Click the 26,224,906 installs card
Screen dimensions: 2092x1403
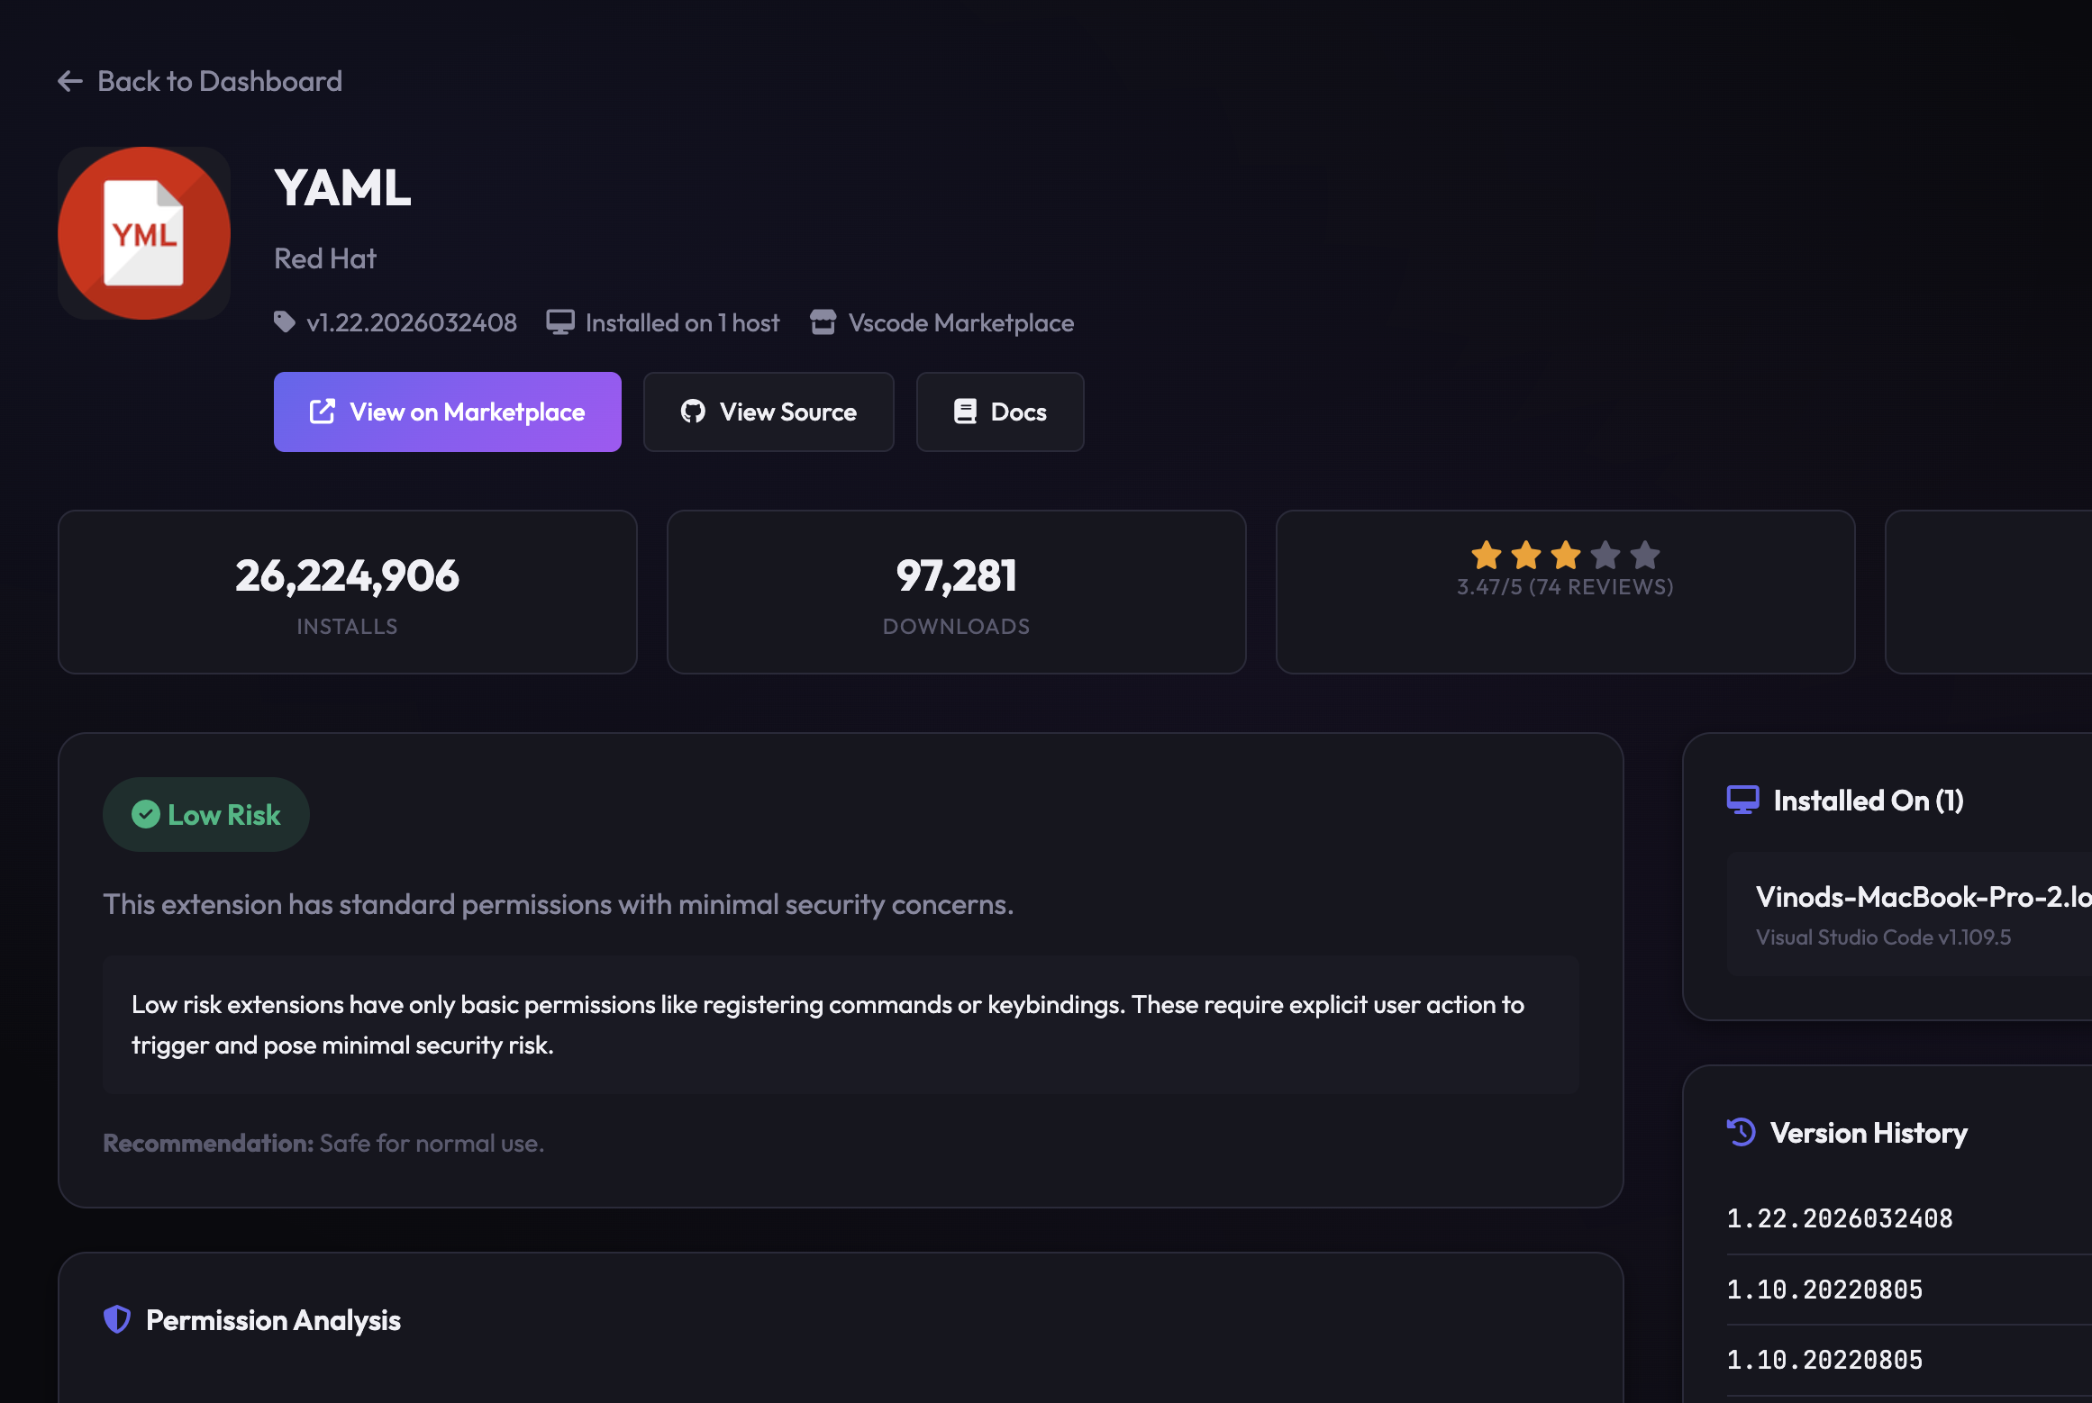click(348, 592)
